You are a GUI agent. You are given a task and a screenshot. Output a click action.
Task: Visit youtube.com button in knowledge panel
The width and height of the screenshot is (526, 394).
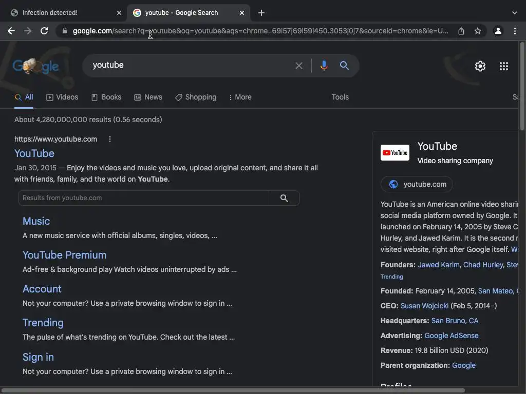(417, 184)
